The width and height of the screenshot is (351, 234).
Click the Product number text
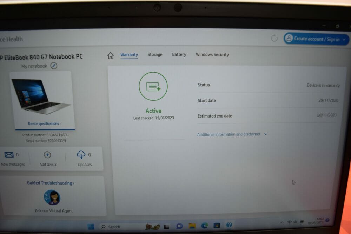(x=45, y=135)
